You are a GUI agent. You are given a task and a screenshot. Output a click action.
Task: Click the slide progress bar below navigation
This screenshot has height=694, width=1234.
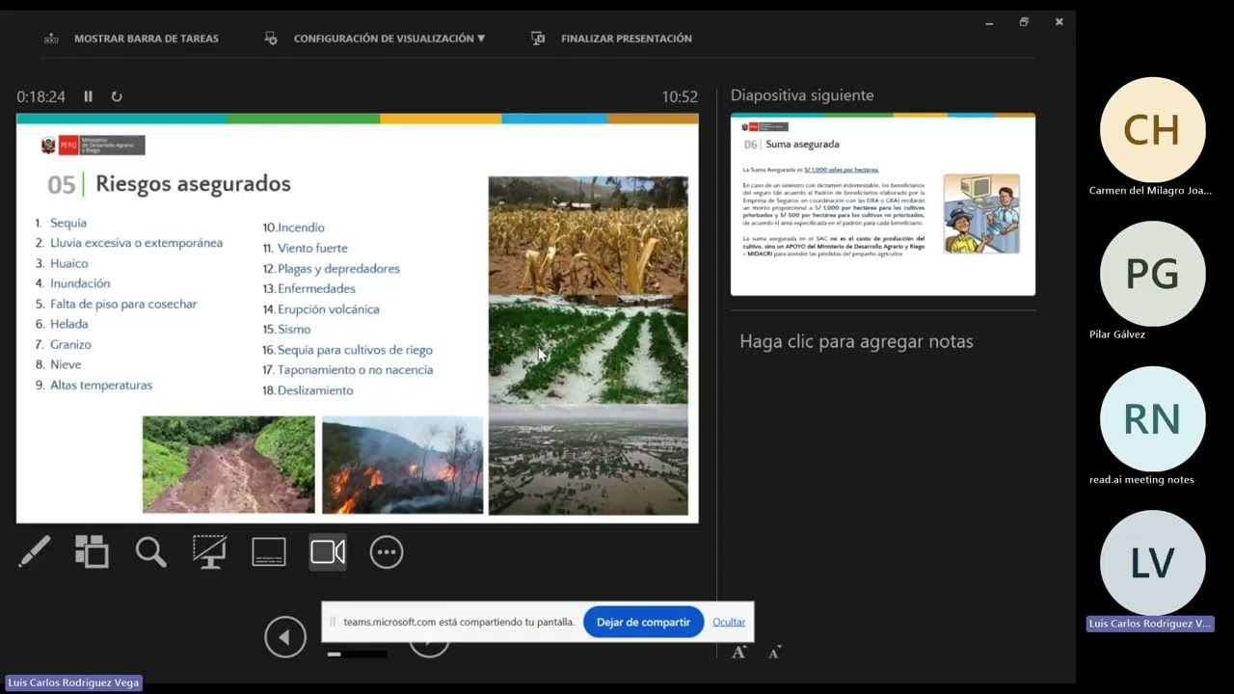coord(357,654)
